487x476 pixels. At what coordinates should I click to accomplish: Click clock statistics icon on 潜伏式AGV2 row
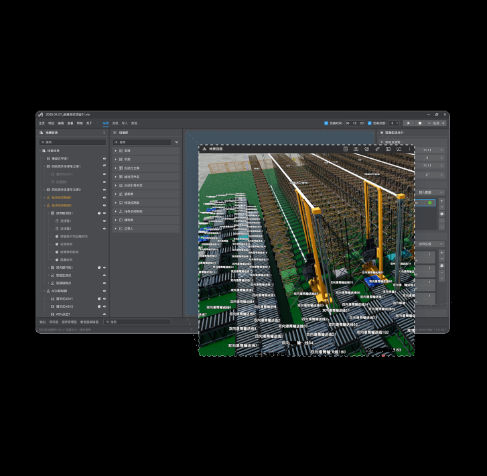pyautogui.click(x=99, y=306)
